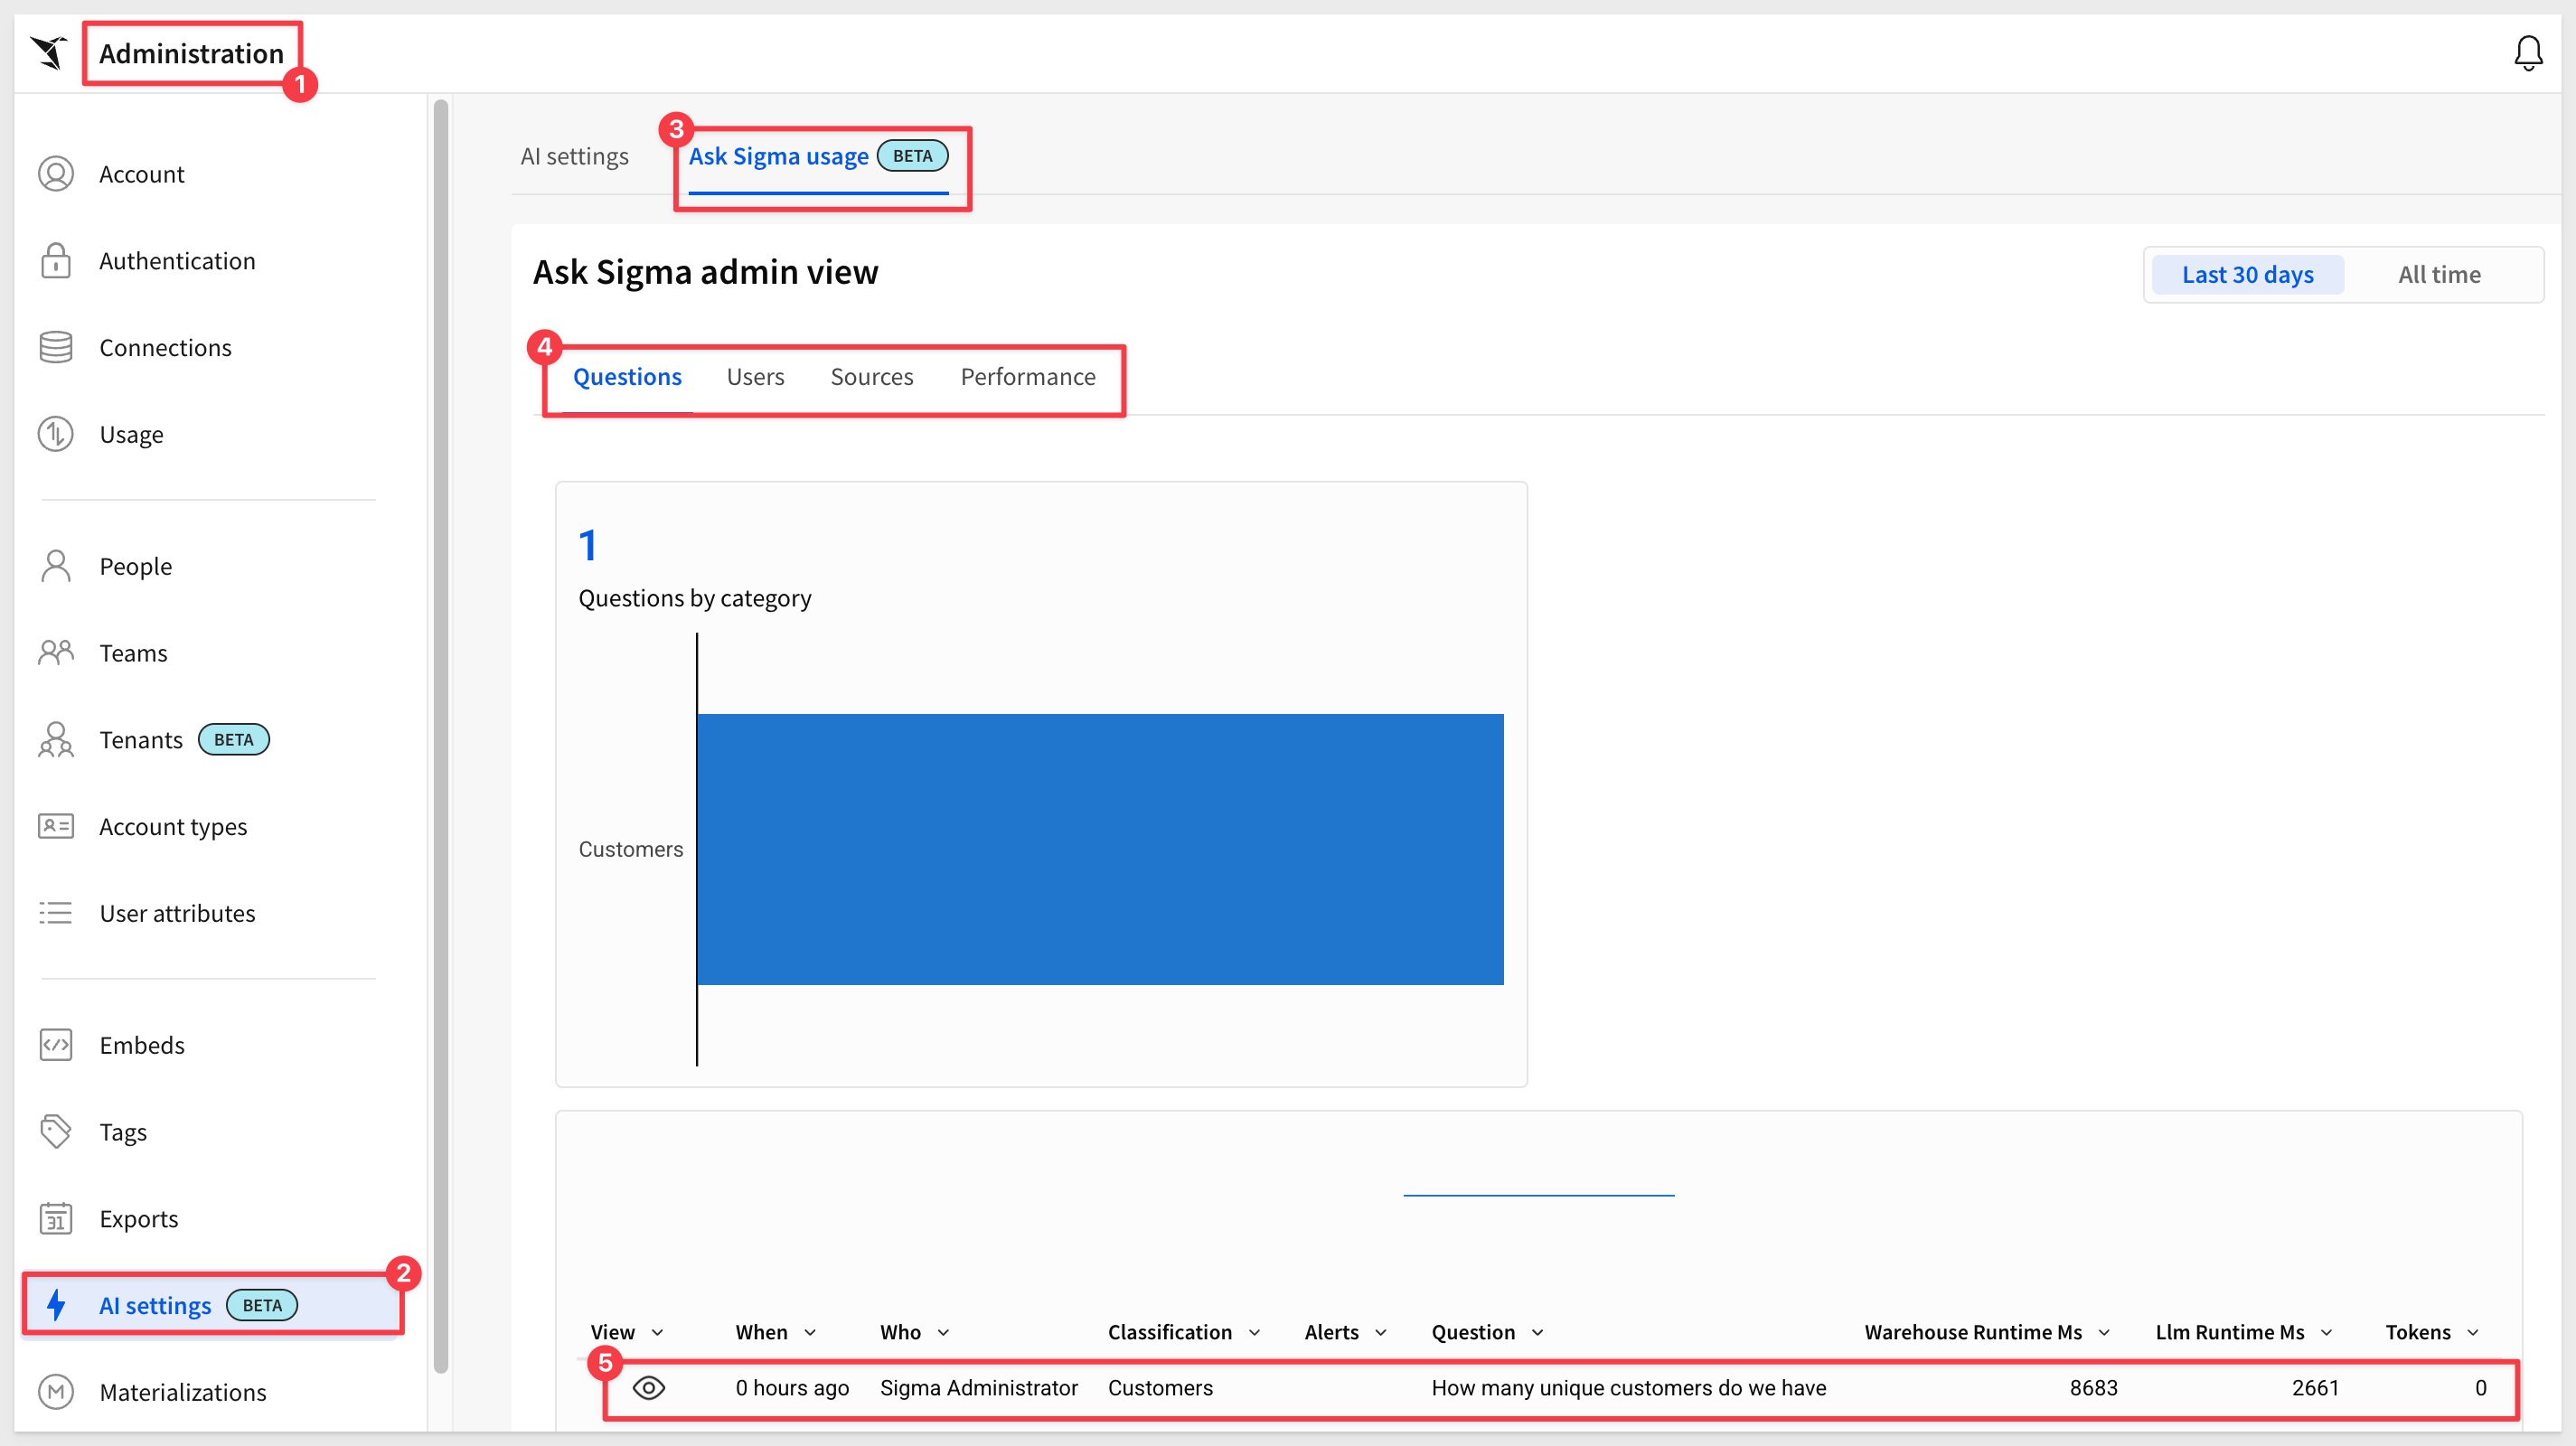Open the Warehouse Runtime Ms column dropdown
Viewport: 2576px width, 1446px height.
click(x=2104, y=1333)
